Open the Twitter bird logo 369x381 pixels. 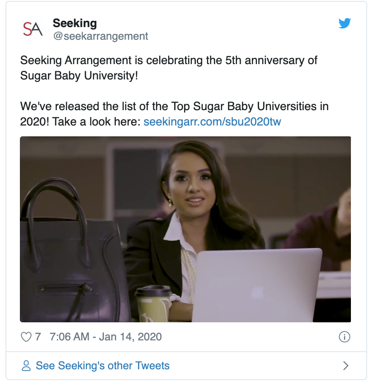coord(345,23)
